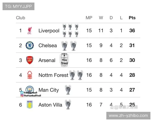Click the Liverpool club crest
Image resolution: width=153 pixels, height=122 pixels.
tap(30, 31)
